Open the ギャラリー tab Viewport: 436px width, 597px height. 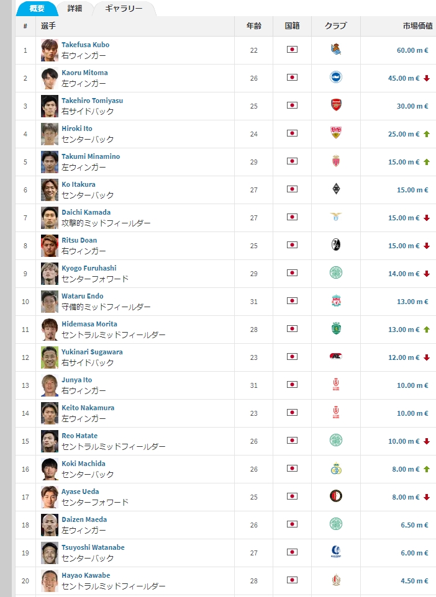(x=124, y=9)
